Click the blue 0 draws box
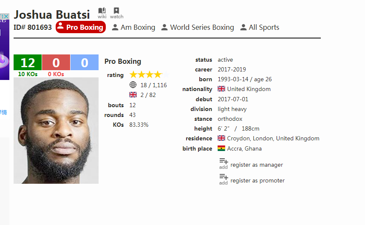This screenshot has width=365, height=225. pos(85,63)
